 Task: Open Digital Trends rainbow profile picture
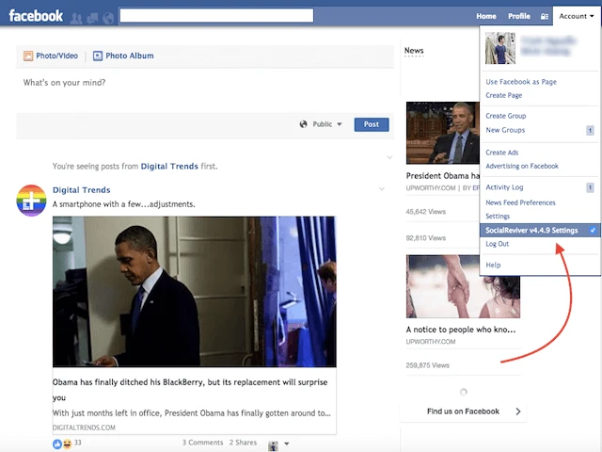[32, 201]
